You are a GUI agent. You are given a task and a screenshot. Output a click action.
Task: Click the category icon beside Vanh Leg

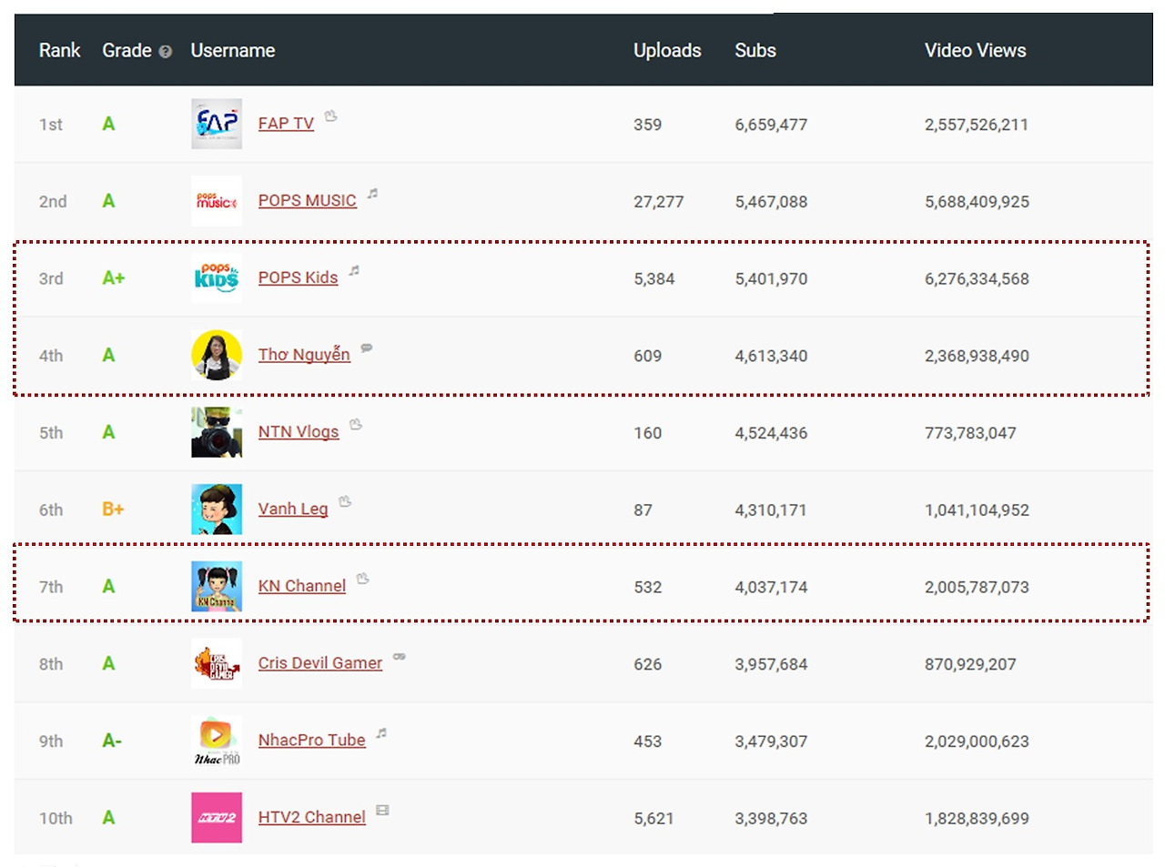(x=345, y=501)
